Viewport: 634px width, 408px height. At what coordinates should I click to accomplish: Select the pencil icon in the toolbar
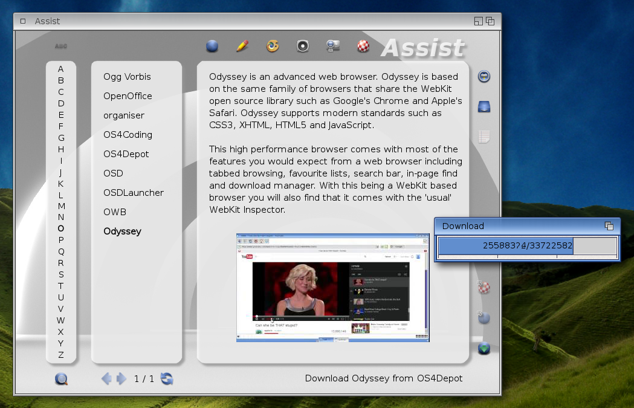tap(242, 46)
